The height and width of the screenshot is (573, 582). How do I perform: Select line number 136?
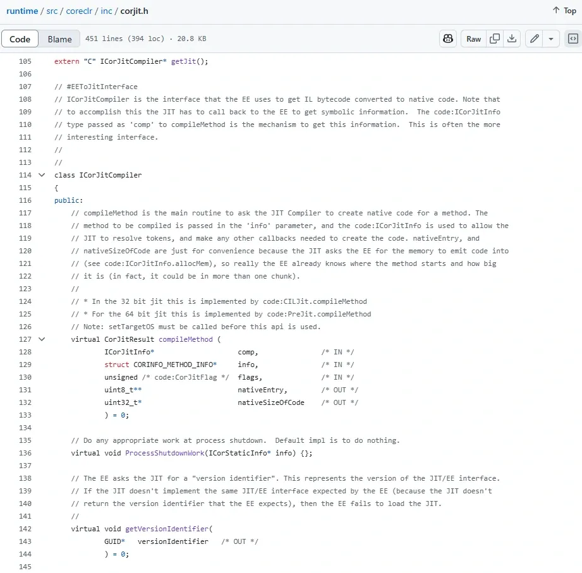pyautogui.click(x=25, y=453)
